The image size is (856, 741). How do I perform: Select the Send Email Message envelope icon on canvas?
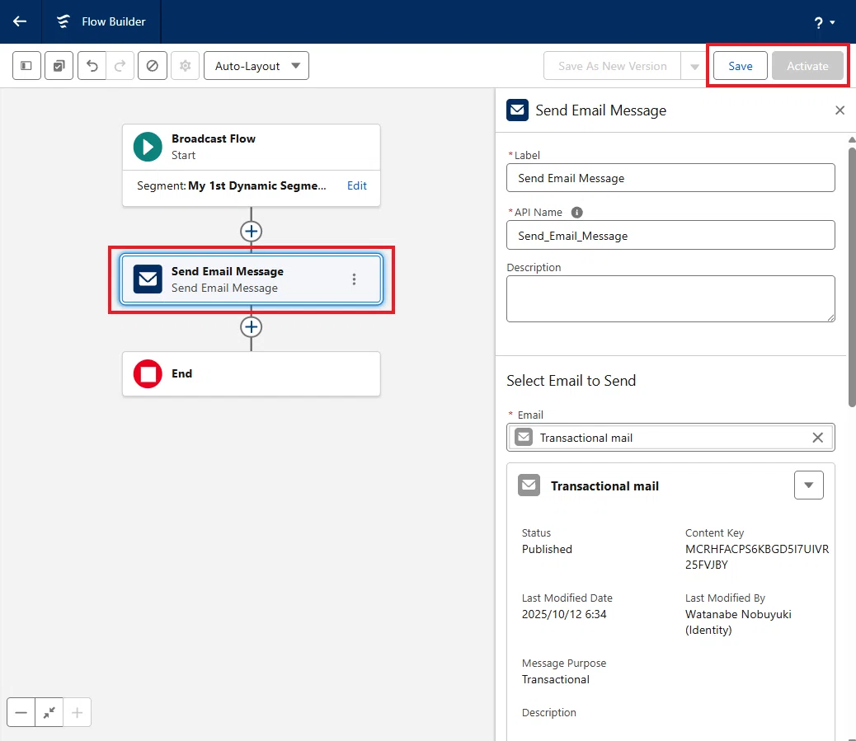pyautogui.click(x=148, y=279)
